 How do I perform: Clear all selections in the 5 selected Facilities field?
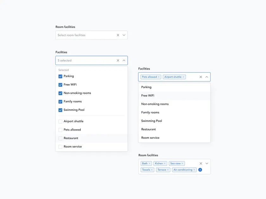point(117,60)
